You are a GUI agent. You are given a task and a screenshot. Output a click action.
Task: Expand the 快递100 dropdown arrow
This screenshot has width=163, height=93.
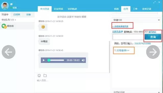pyautogui.click(x=159, y=20)
